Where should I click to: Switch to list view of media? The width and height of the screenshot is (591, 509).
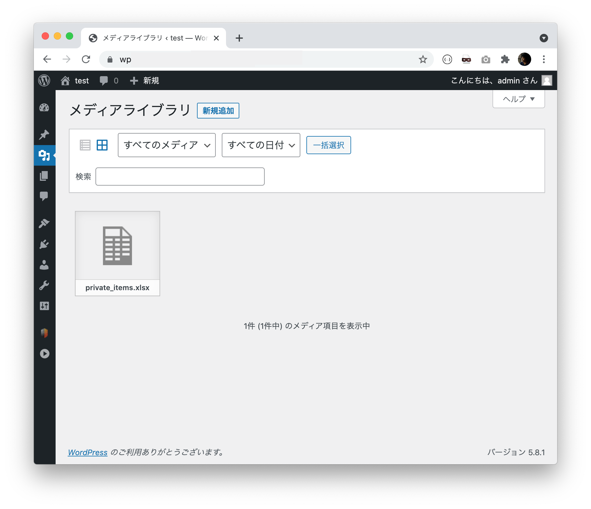[85, 145]
